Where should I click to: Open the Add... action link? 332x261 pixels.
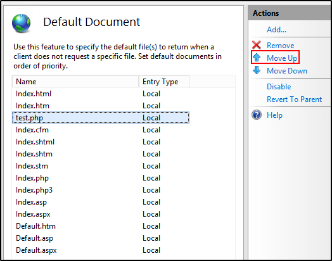[276, 29]
